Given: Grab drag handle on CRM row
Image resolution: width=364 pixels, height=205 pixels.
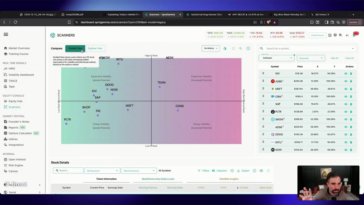Looking at the screenshot, I should point(263,96).
